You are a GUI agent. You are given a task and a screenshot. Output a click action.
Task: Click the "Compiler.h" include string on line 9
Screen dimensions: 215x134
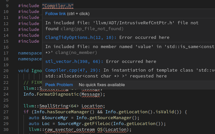click(58, 6)
